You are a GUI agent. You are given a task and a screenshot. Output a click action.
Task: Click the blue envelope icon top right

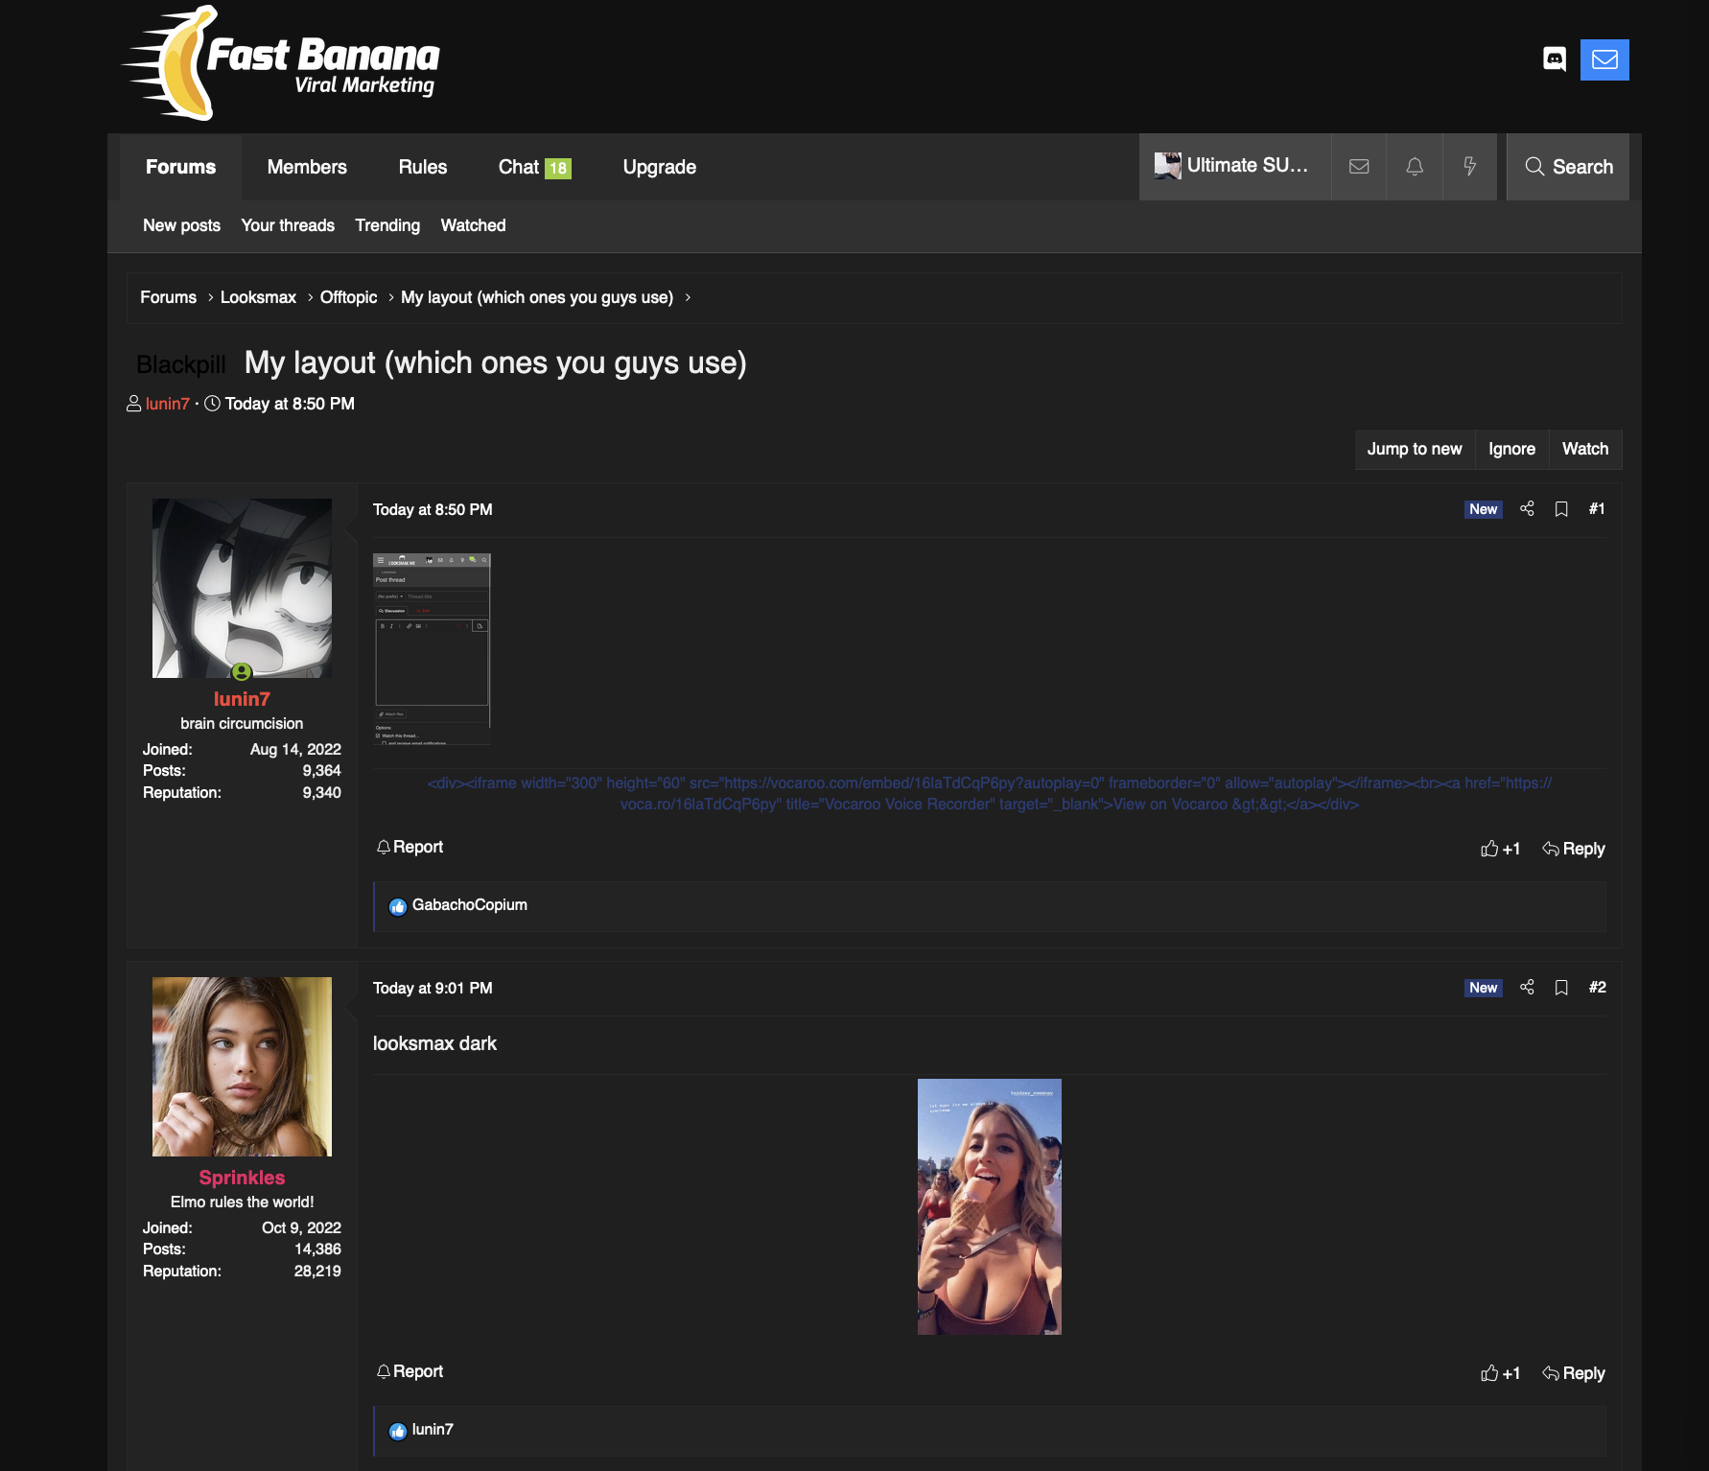pos(1604,59)
